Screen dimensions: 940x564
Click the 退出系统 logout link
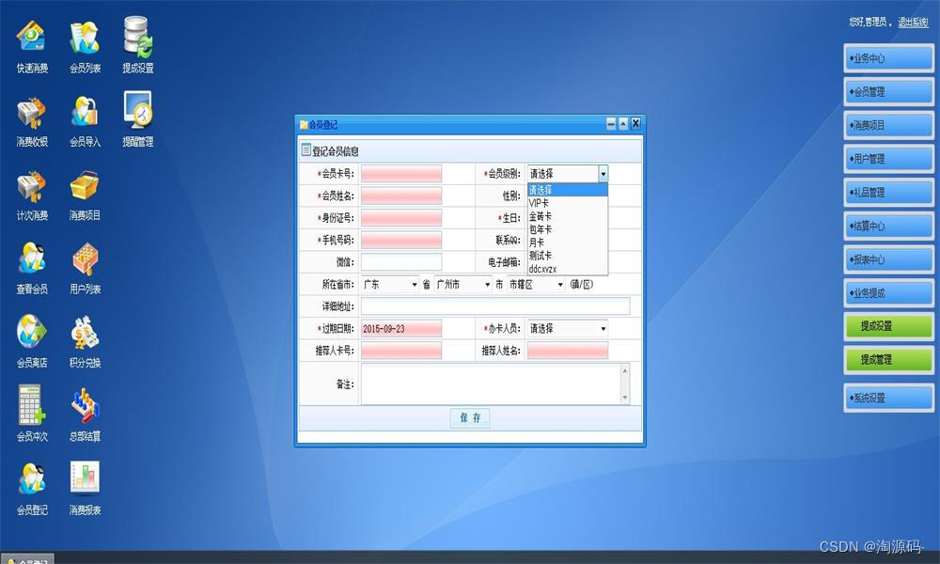(913, 23)
